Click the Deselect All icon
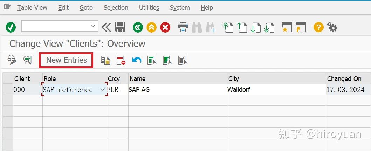This screenshot has width=371, height=151. (x=183, y=60)
